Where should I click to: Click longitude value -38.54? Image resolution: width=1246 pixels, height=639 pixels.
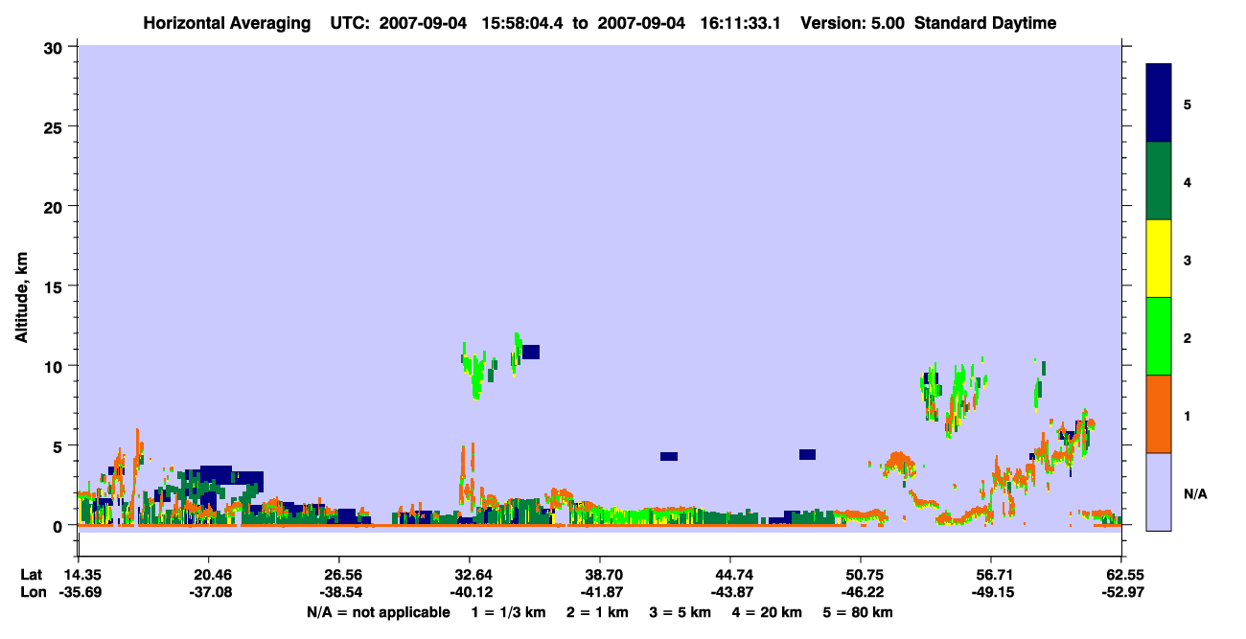coord(339,592)
